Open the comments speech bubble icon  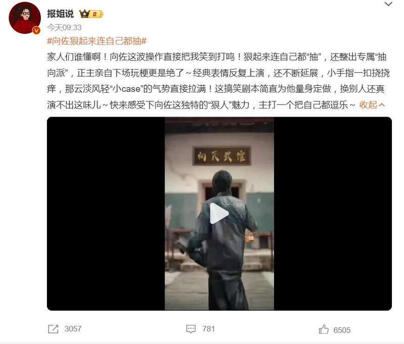point(191,329)
